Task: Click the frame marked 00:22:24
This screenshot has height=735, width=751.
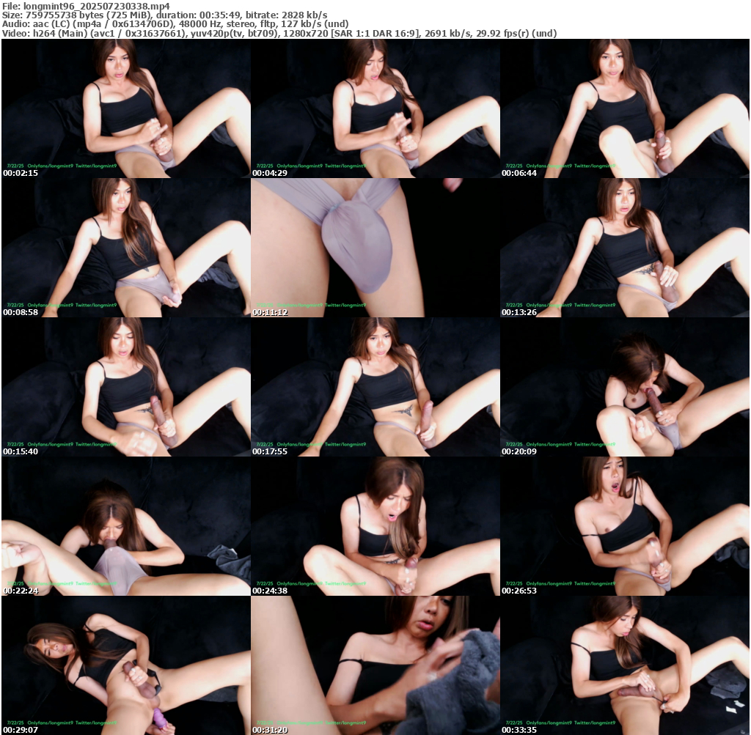Action: pyautogui.click(x=125, y=526)
